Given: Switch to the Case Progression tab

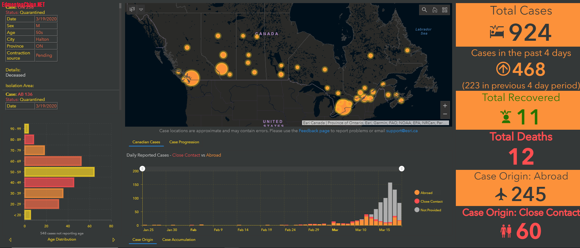Looking at the screenshot, I should click(184, 142).
